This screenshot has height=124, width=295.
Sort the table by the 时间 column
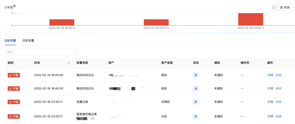click(69, 63)
